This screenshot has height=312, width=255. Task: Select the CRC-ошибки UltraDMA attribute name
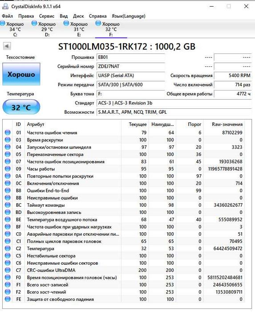51,270
